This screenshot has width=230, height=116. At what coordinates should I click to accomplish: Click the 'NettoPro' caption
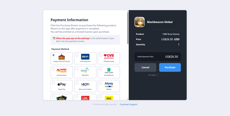[x=85, y=75]
